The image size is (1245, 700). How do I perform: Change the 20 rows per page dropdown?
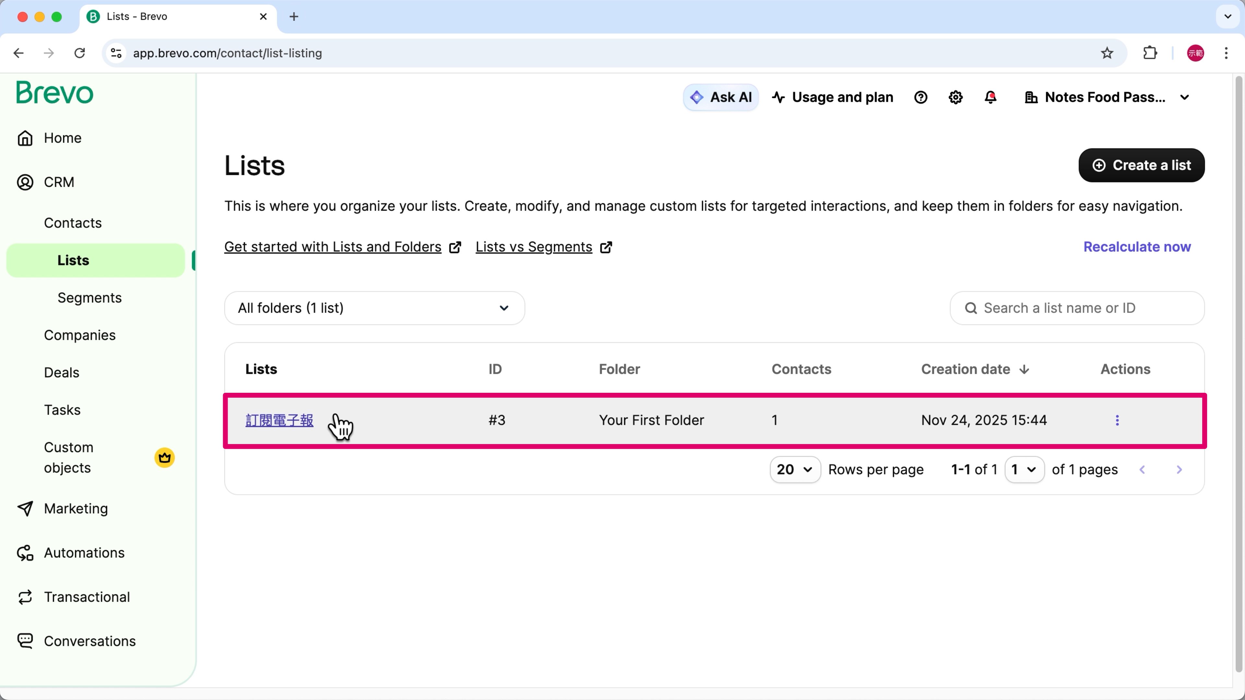[x=795, y=470]
